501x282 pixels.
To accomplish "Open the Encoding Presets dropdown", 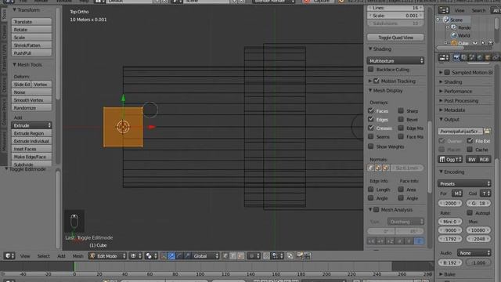I will click(464, 183).
